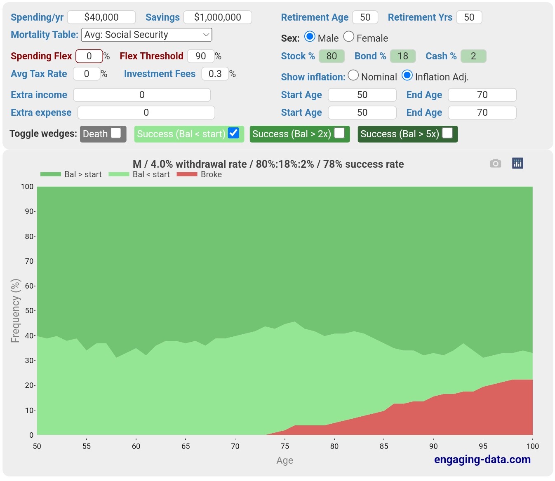Select the Female sex option
Viewport: 555px width, 481px height.
(349, 37)
